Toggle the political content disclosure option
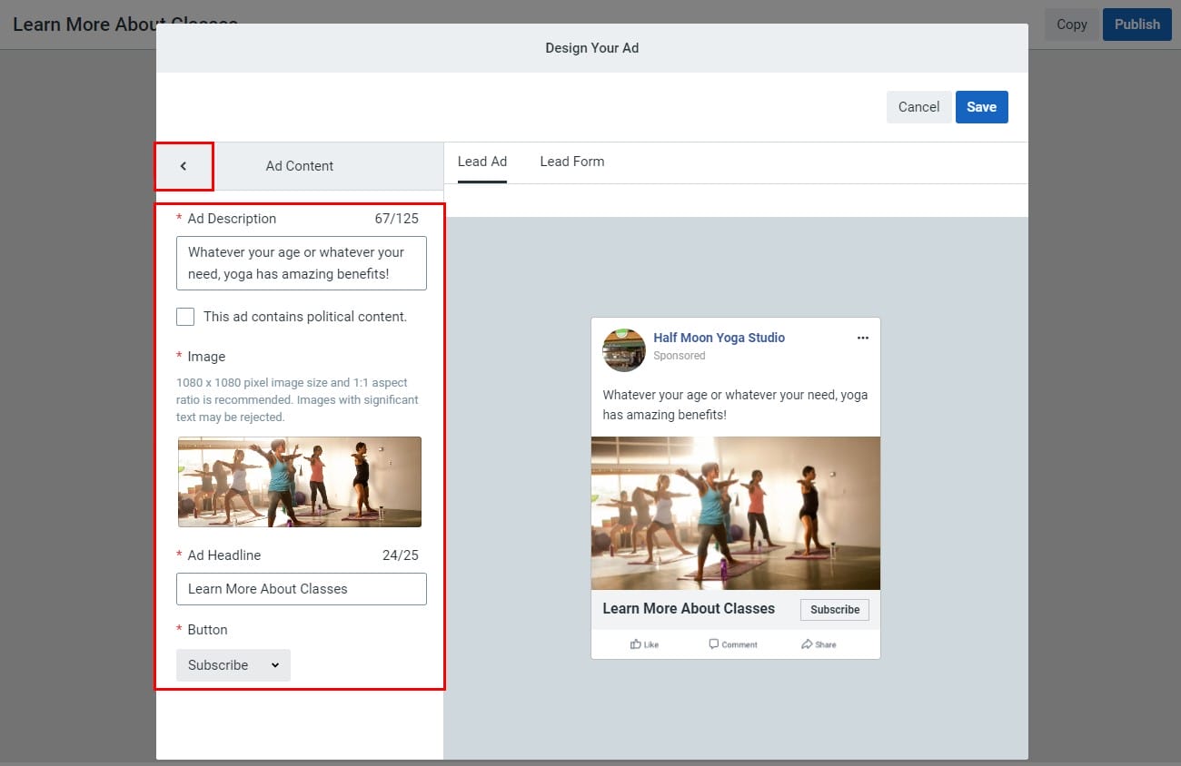The width and height of the screenshot is (1181, 766). coord(185,316)
